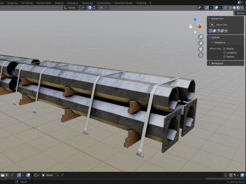Choose Intersect selection mode icon
246x184 pixels.
(226, 31)
